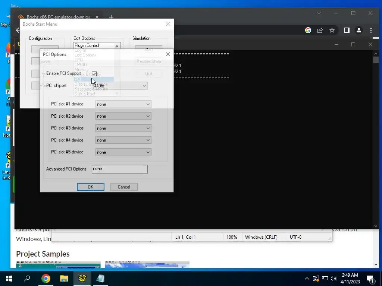Close the Bochs Start Menu window

[168, 24]
